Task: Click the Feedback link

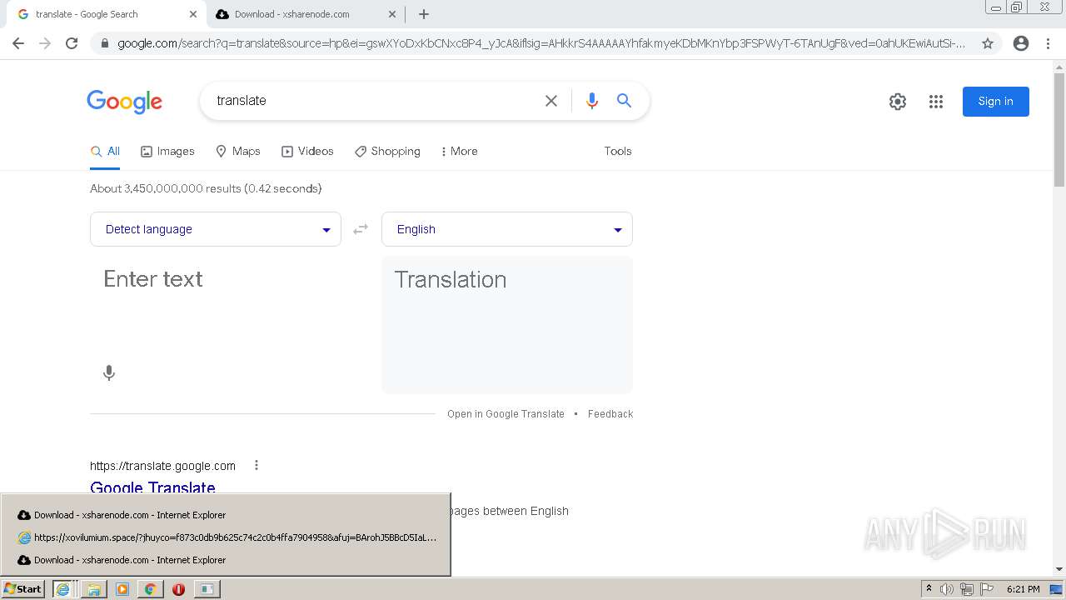Action: (x=610, y=414)
